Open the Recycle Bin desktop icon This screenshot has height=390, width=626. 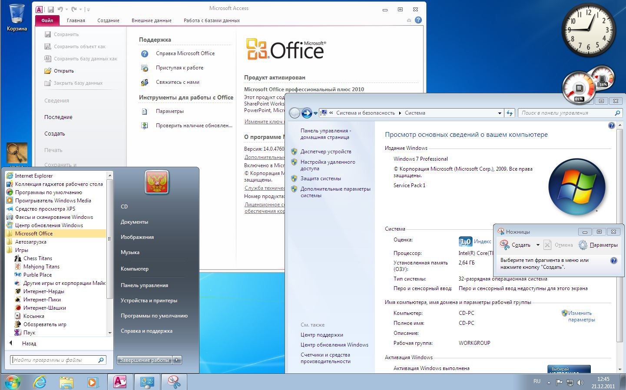point(17,17)
